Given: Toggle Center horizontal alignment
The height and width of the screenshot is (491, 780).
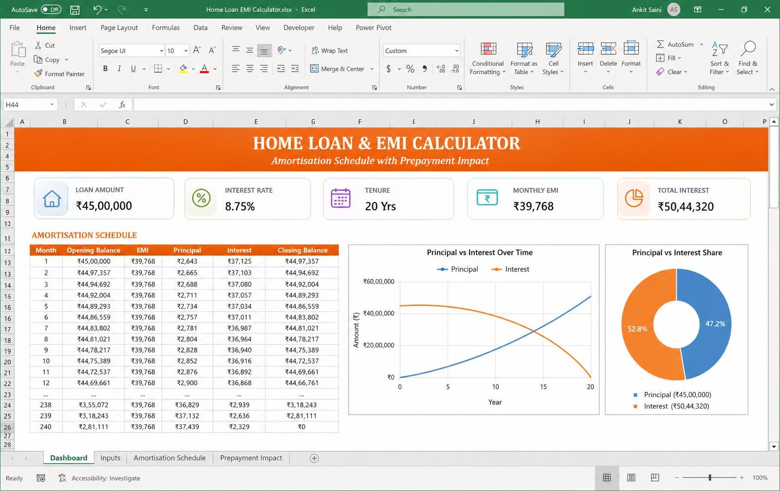Looking at the screenshot, I should 250,69.
